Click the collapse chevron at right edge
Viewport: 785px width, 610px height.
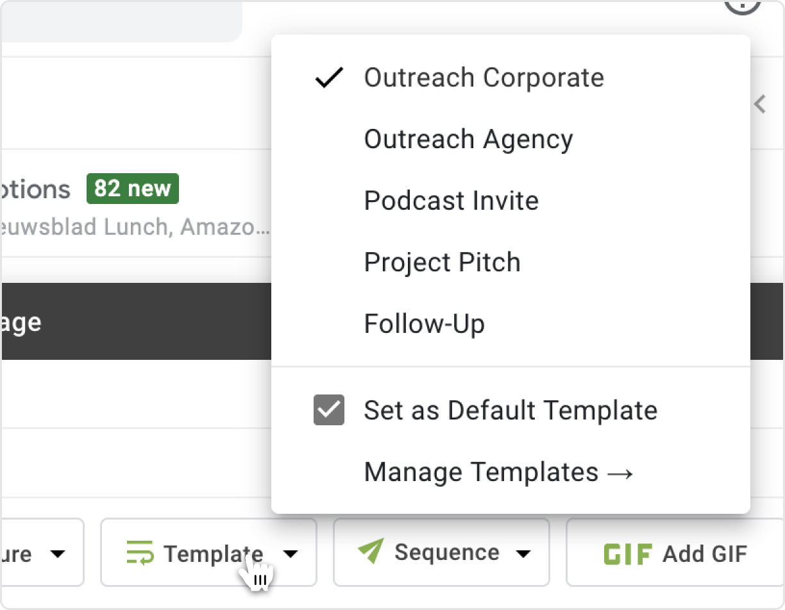761,104
